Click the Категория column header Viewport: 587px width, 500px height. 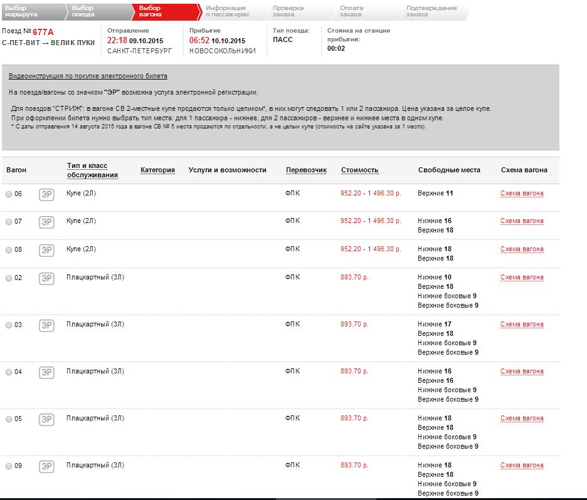pyautogui.click(x=157, y=170)
